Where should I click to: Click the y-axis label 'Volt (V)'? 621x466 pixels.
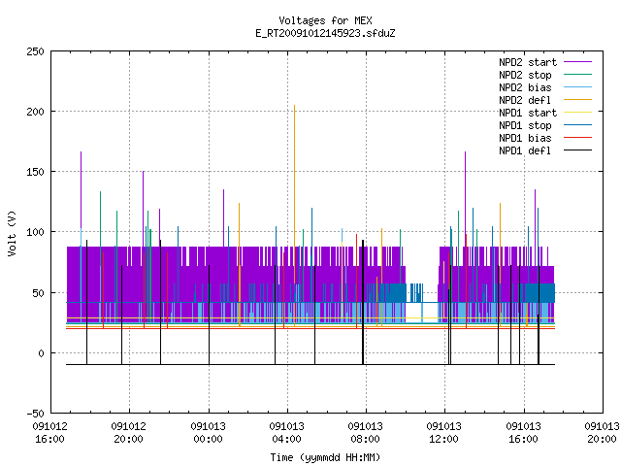(x=12, y=234)
